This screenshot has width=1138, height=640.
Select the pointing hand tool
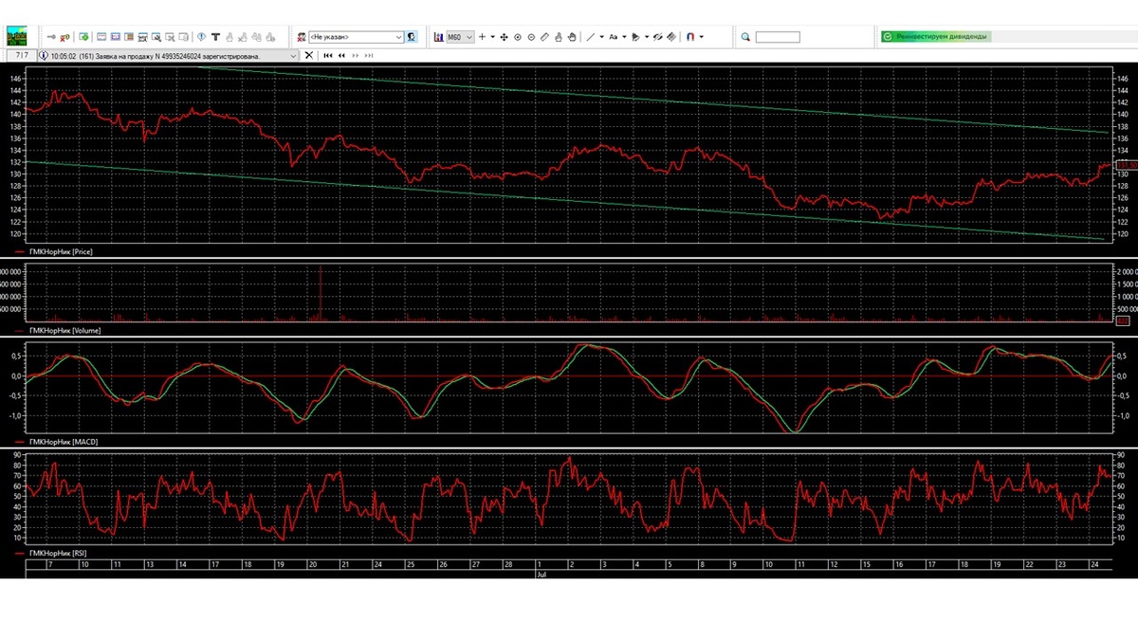559,37
